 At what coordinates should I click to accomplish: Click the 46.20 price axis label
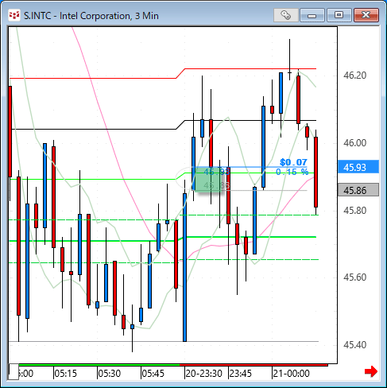354,76
